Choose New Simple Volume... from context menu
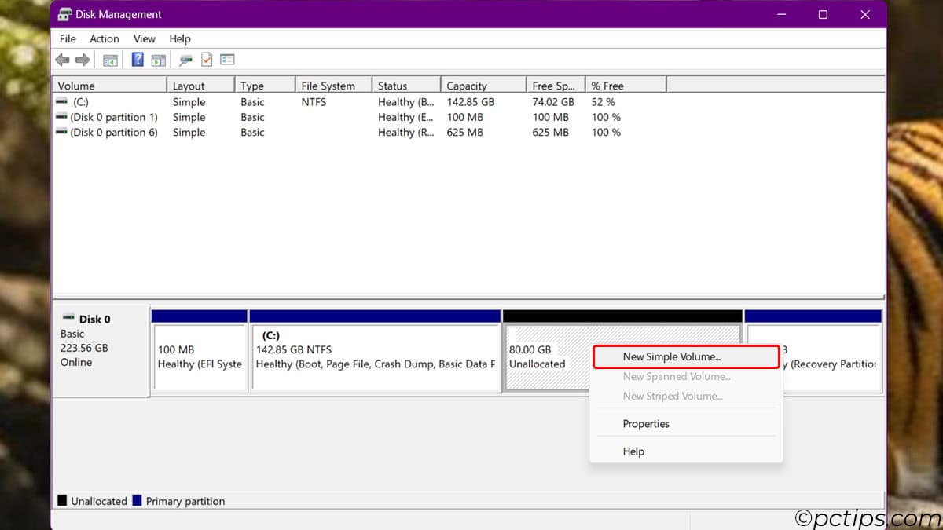The height and width of the screenshot is (530, 943). click(x=686, y=356)
